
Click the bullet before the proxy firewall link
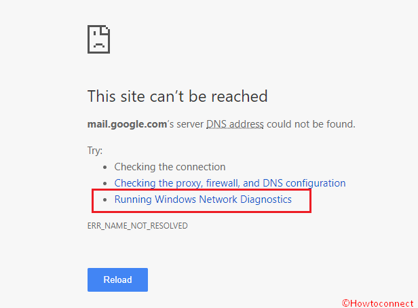104,184
